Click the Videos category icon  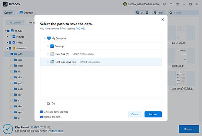(14, 42)
